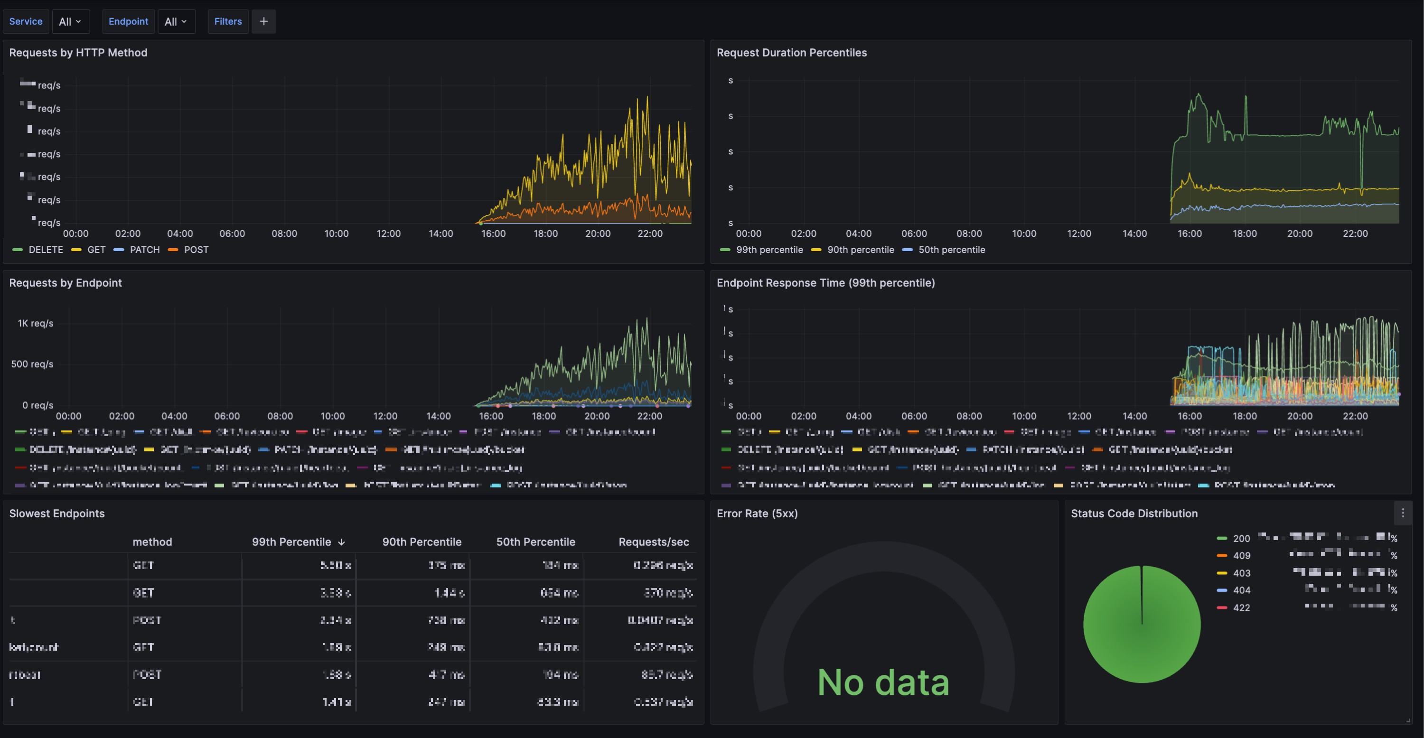This screenshot has height=738, width=1424.
Task: Toggle the 99th percentile series visibility
Action: click(x=769, y=250)
